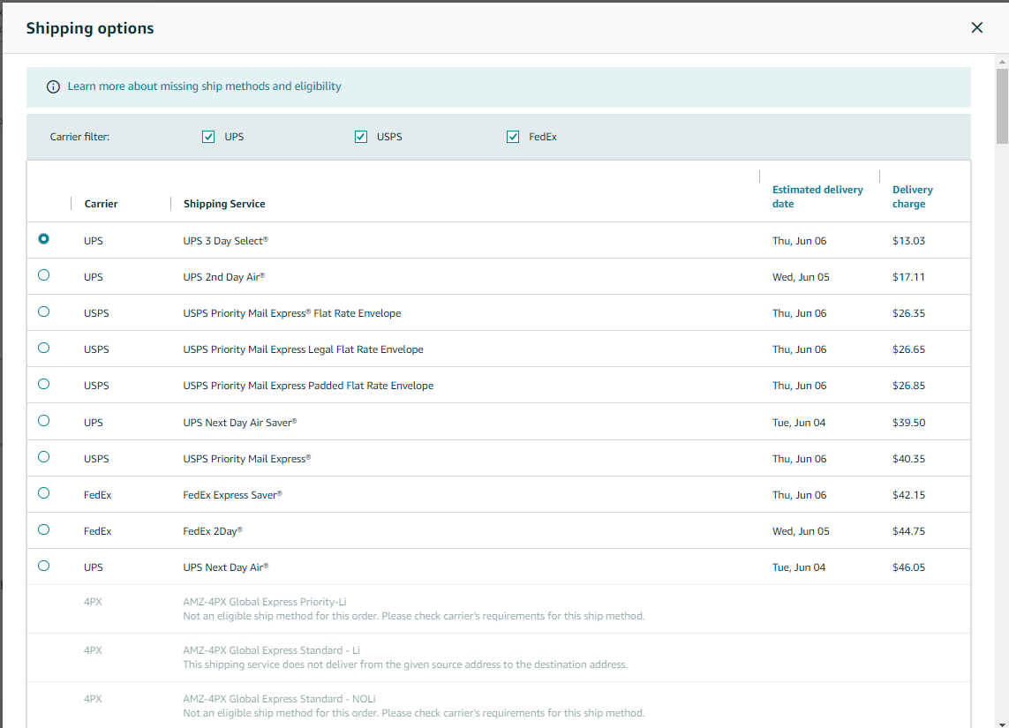Select UPS 3 Day Select radio button
The width and height of the screenshot is (1009, 728).
(x=44, y=238)
